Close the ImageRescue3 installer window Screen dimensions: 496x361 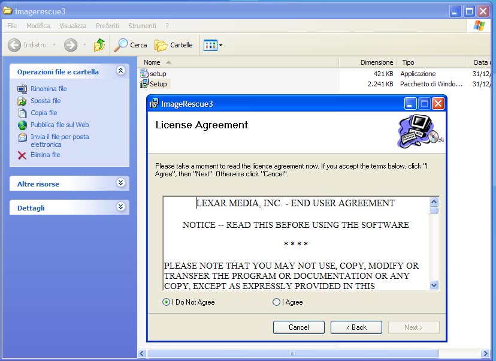click(x=438, y=104)
